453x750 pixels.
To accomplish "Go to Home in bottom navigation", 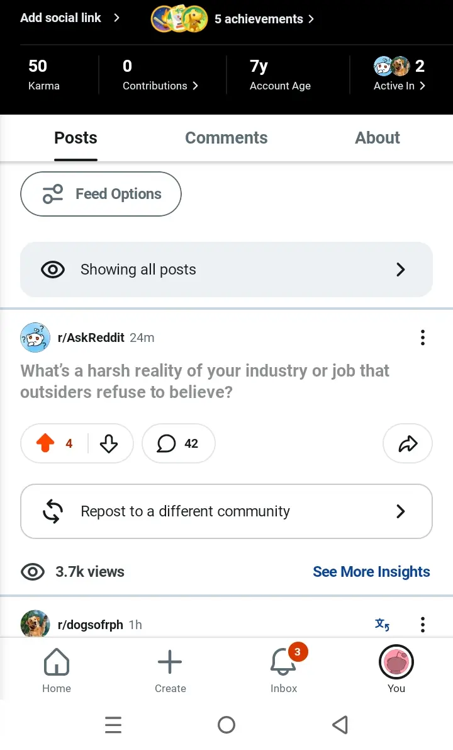I will point(57,669).
